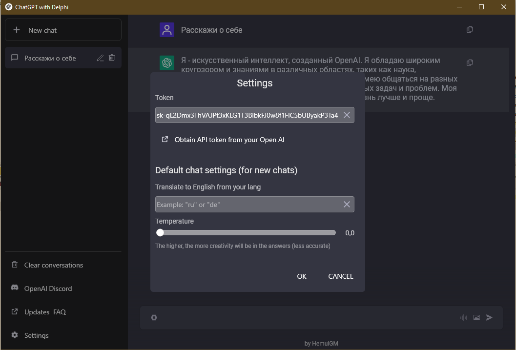
Task: Open the OpenAI Discord link
Action: tap(48, 288)
